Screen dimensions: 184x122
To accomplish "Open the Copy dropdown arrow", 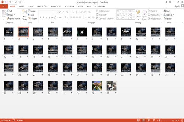I will click(15, 15).
